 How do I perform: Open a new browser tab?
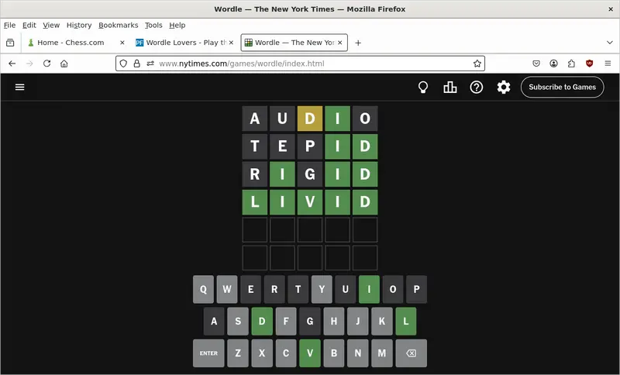coord(358,43)
